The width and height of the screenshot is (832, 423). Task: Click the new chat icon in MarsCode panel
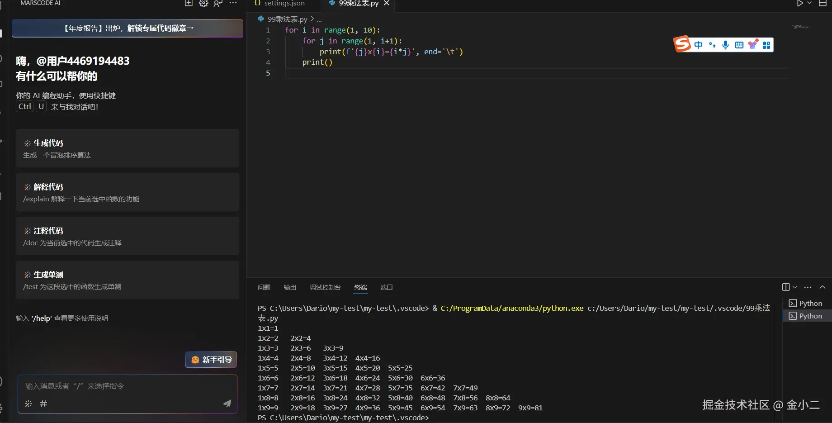[189, 3]
